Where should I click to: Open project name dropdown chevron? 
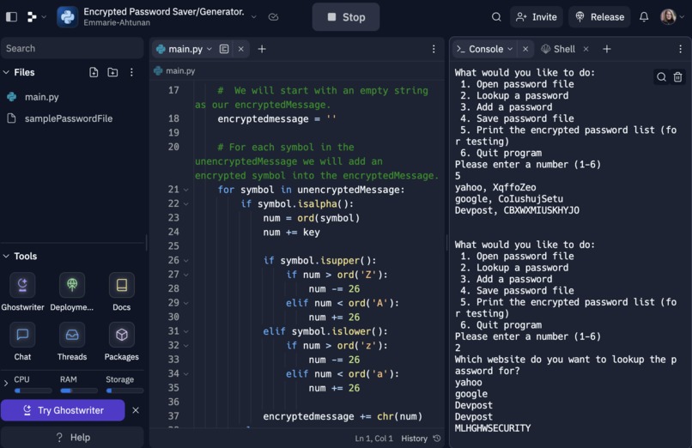(x=254, y=17)
